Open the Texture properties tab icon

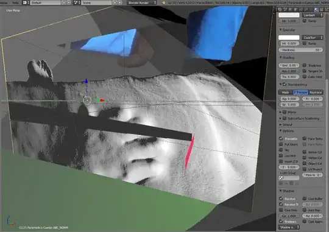point(322,9)
